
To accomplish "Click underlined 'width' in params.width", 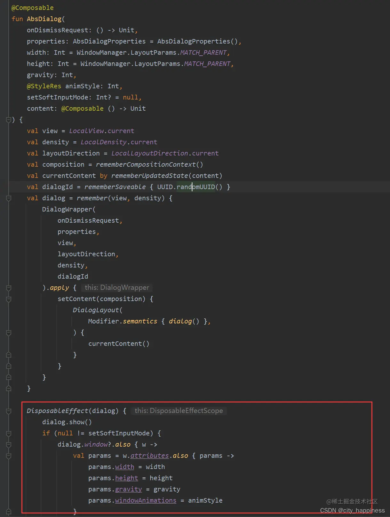I will (x=125, y=467).
